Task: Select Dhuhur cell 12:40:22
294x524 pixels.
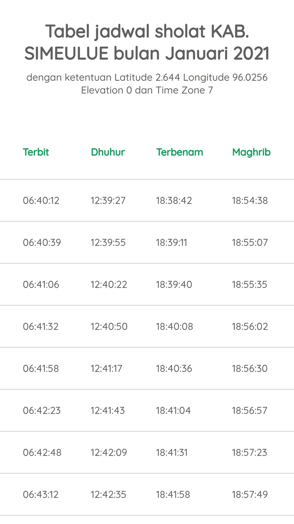Action: [109, 284]
